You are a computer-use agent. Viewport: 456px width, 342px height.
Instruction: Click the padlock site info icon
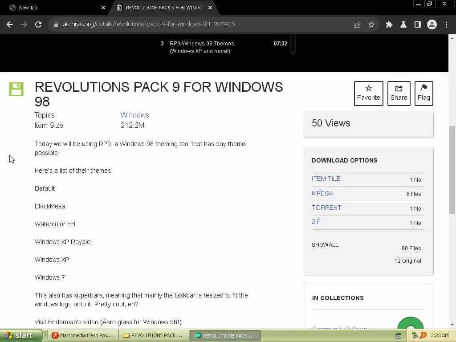(x=56, y=24)
